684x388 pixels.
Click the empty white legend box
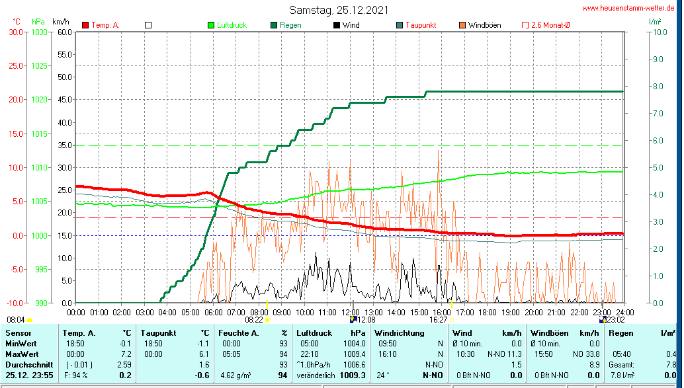pos(148,25)
